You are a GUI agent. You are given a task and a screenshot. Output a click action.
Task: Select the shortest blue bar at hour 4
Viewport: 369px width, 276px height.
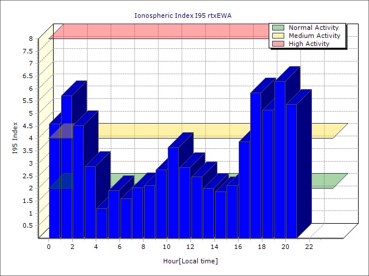pos(101,223)
